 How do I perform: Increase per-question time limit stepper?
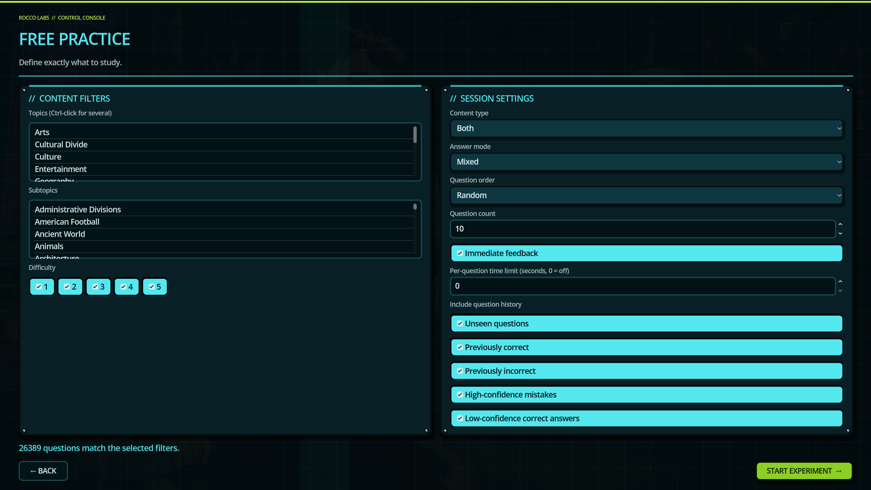click(x=840, y=282)
